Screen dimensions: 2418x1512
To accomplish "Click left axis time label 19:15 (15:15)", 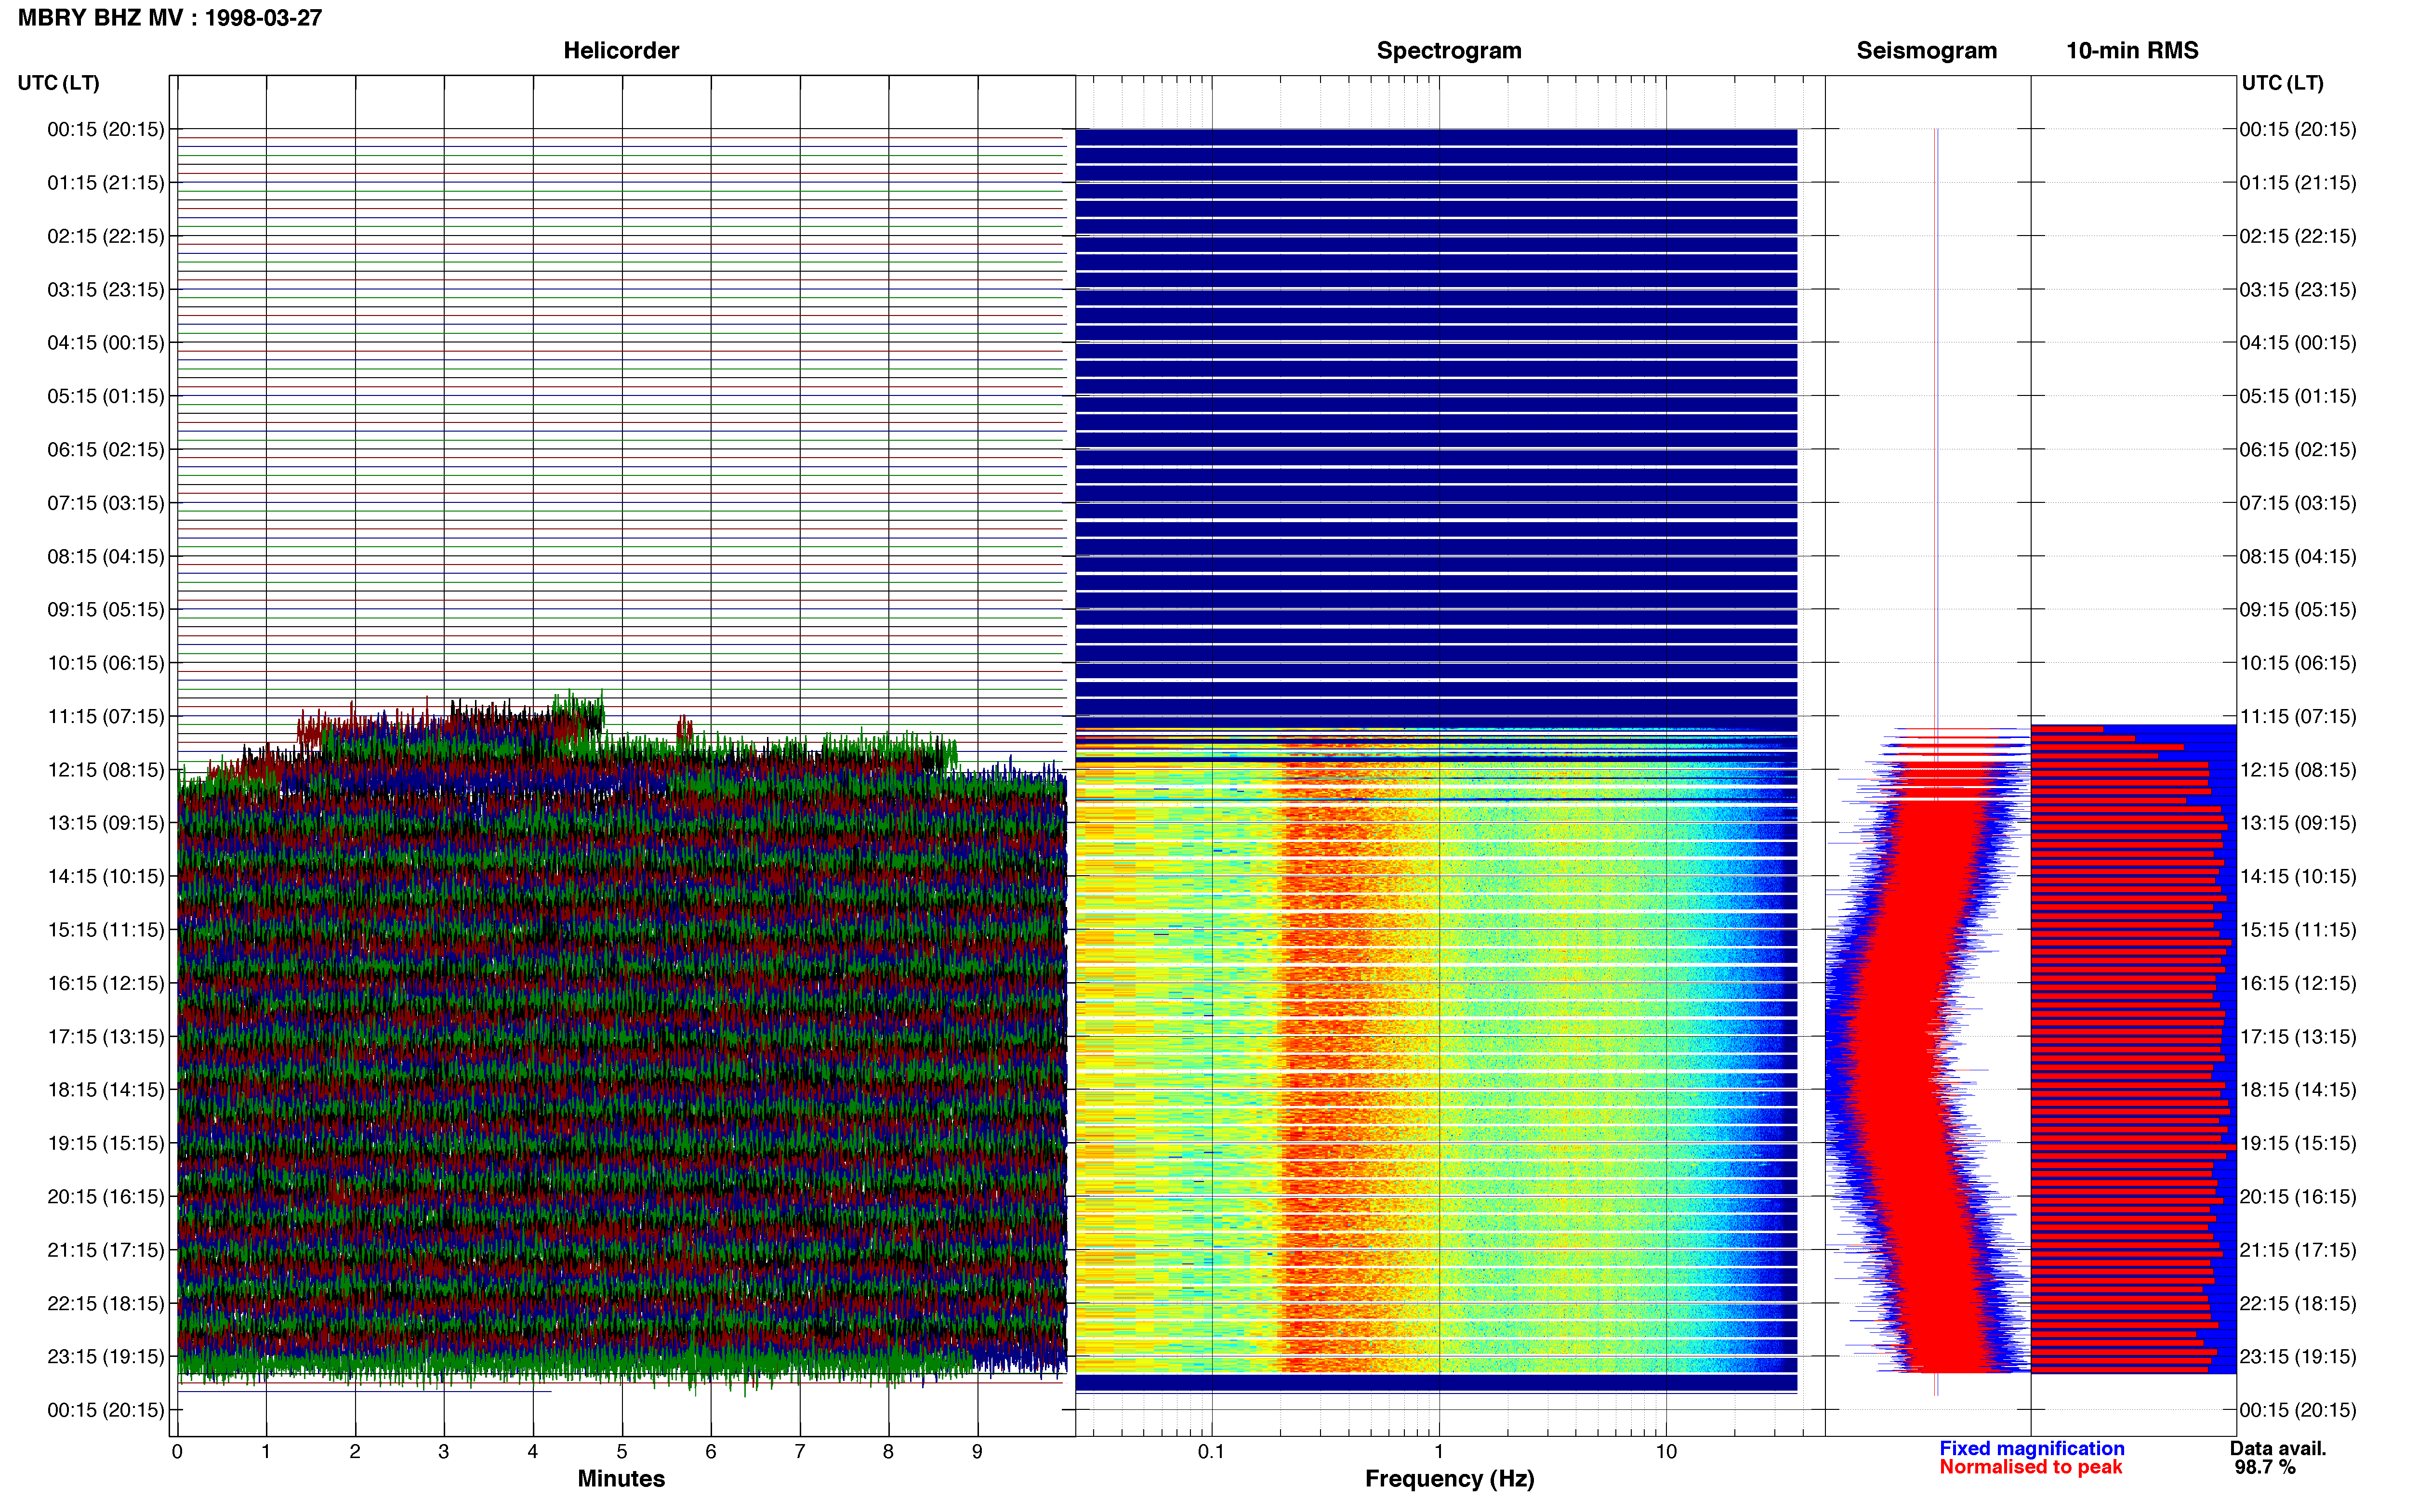I will (x=106, y=1143).
